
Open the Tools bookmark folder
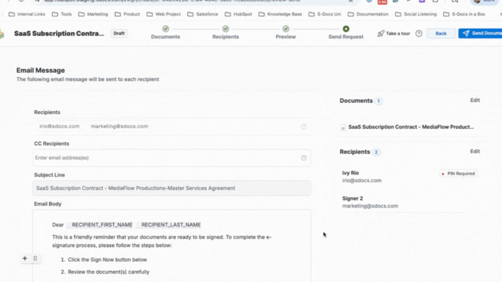pos(62,14)
